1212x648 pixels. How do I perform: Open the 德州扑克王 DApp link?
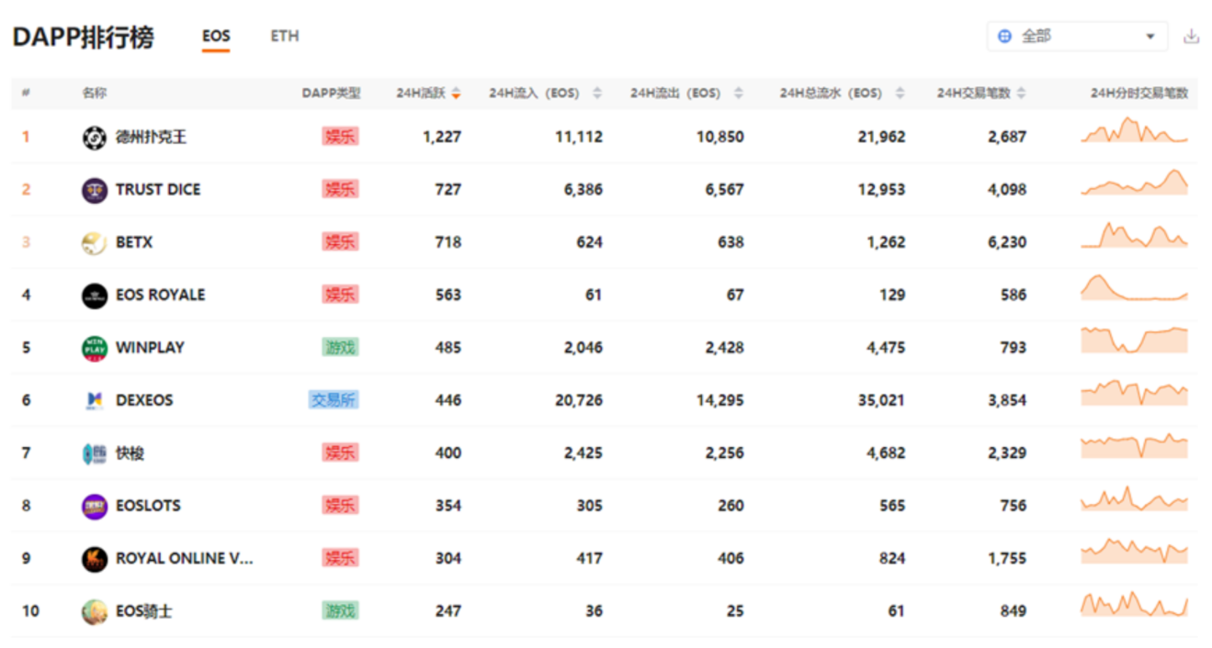[x=152, y=138]
